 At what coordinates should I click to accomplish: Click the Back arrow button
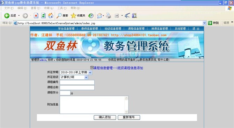7,15
